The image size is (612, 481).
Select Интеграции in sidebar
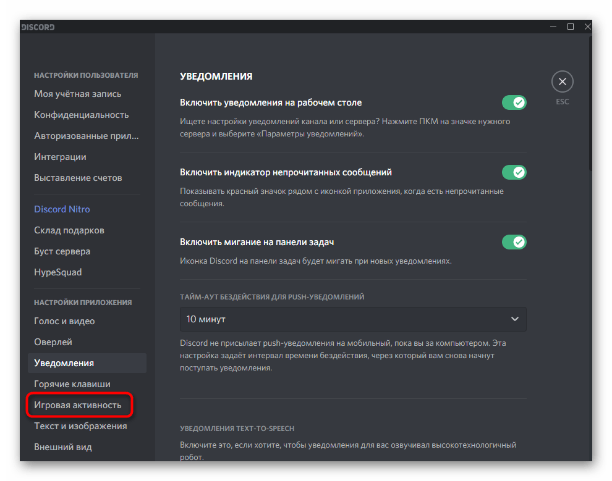[61, 157]
